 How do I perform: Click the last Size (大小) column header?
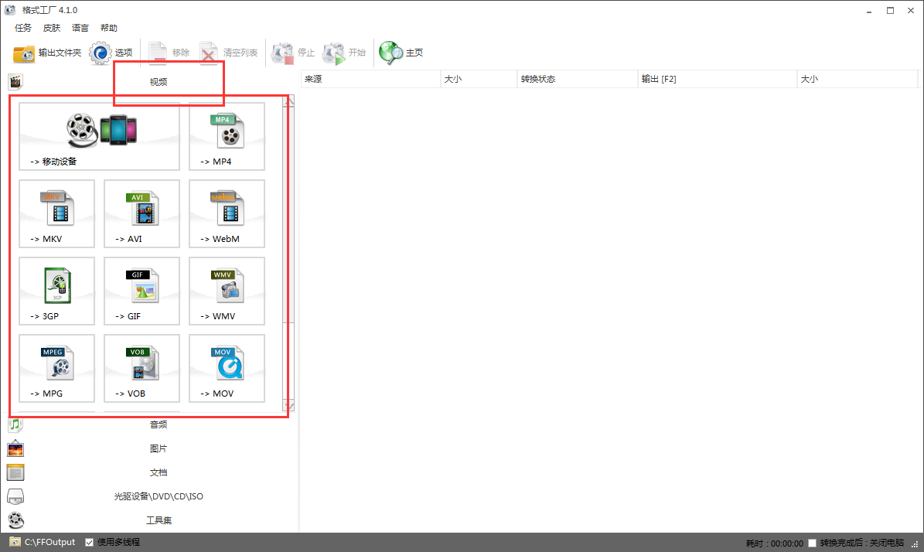point(858,79)
